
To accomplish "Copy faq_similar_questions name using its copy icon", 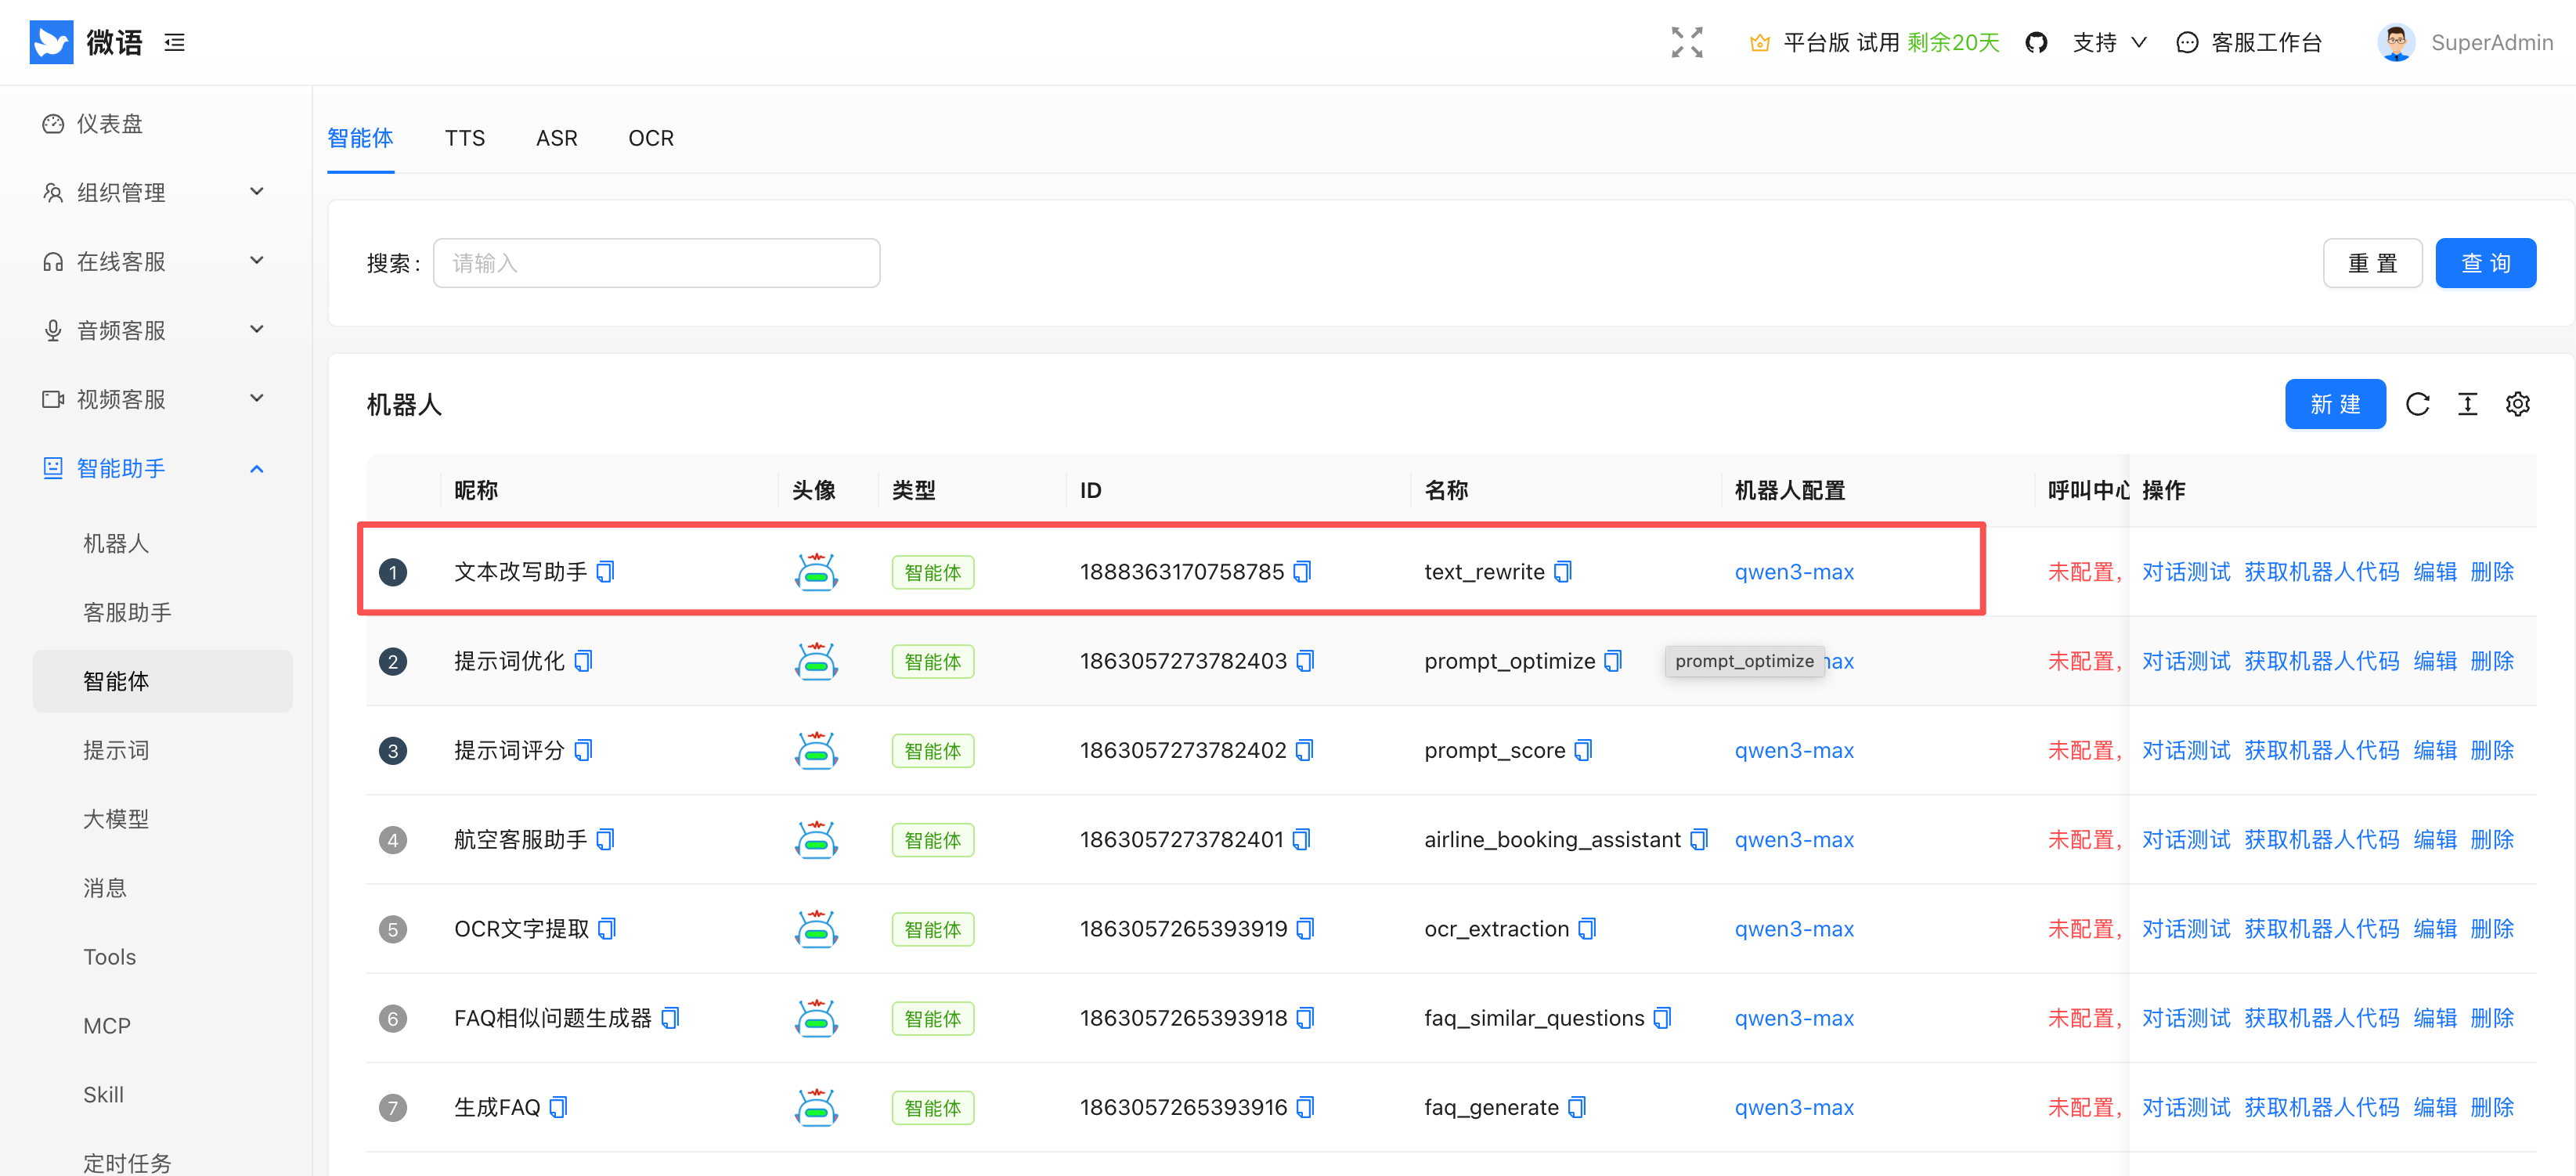I will [x=1662, y=1017].
